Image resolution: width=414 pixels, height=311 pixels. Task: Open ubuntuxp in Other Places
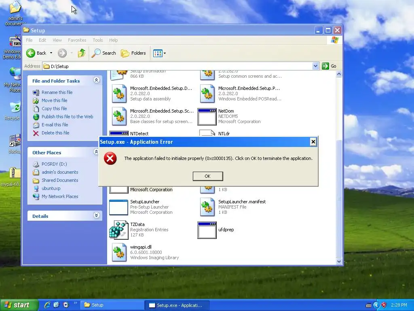point(51,188)
